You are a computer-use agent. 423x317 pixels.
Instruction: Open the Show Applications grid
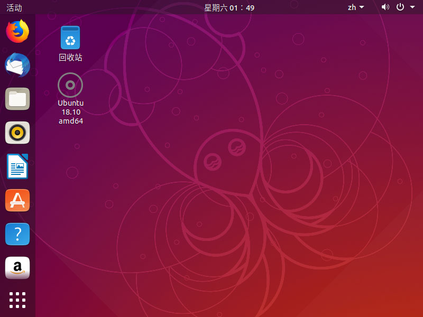coord(17,300)
